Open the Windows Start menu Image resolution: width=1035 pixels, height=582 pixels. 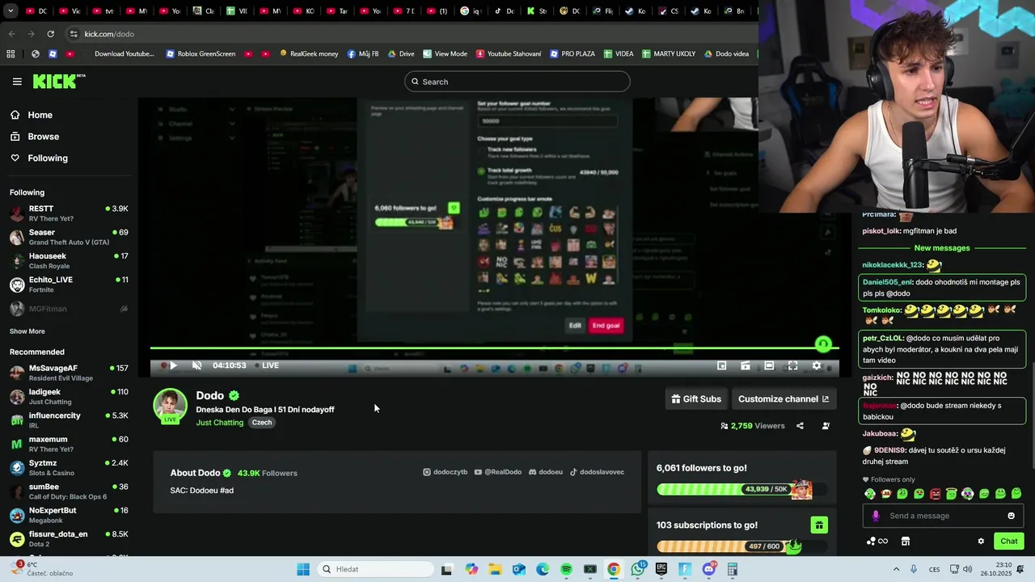pyautogui.click(x=303, y=569)
